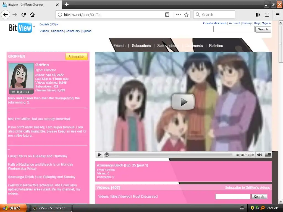
Task: Mute video with the speaker icon
Action: 260,155
